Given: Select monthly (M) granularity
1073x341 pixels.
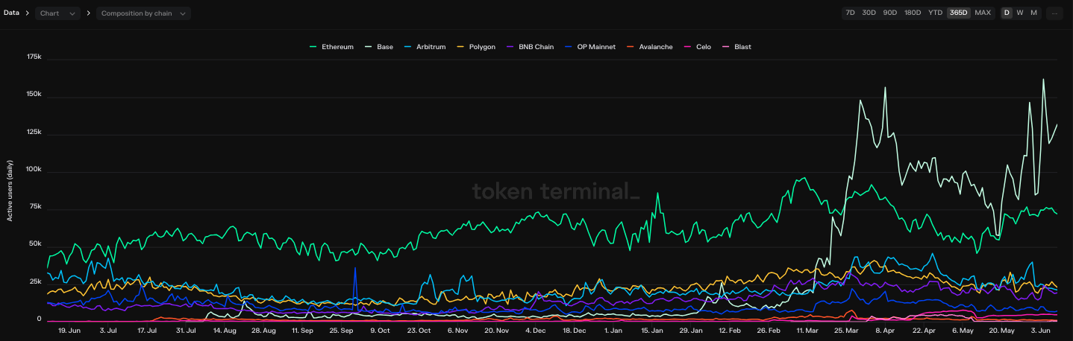Looking at the screenshot, I should click(x=1033, y=13).
